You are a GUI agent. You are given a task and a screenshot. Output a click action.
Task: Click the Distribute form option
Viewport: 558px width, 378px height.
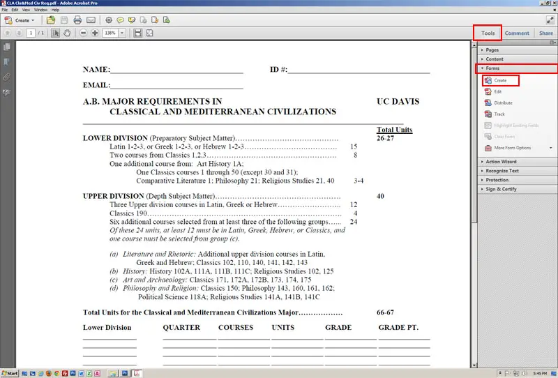503,103
